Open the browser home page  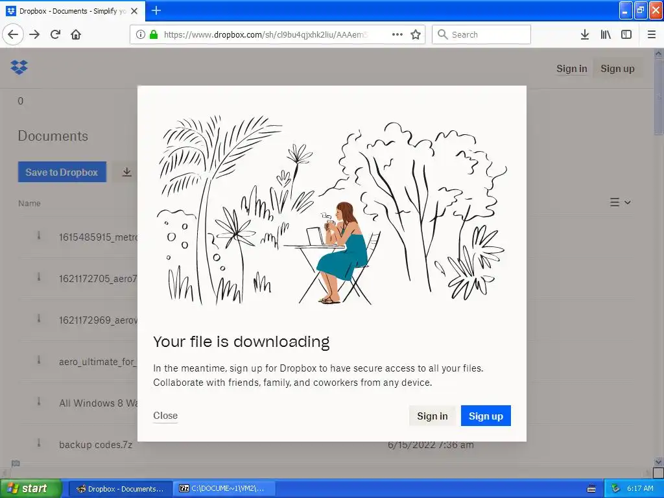pos(76,34)
